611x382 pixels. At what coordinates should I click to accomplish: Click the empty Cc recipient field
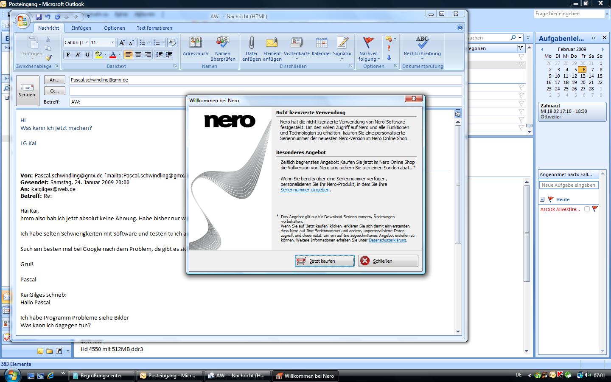pyautogui.click(x=266, y=91)
